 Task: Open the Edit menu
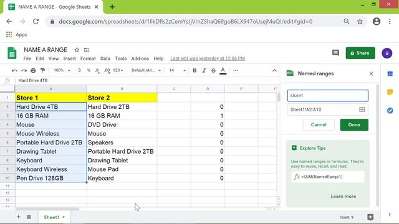[40, 58]
